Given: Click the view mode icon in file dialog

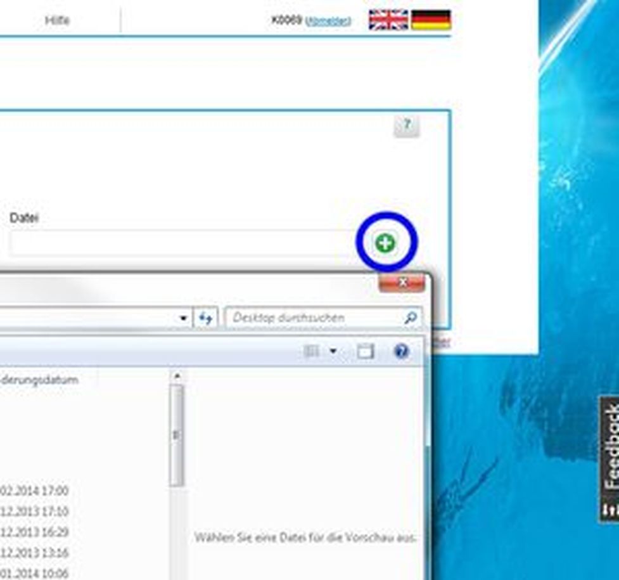Looking at the screenshot, I should (x=311, y=351).
